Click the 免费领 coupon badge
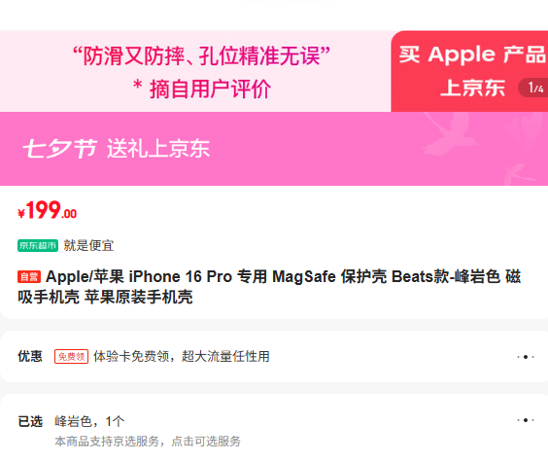 point(71,356)
